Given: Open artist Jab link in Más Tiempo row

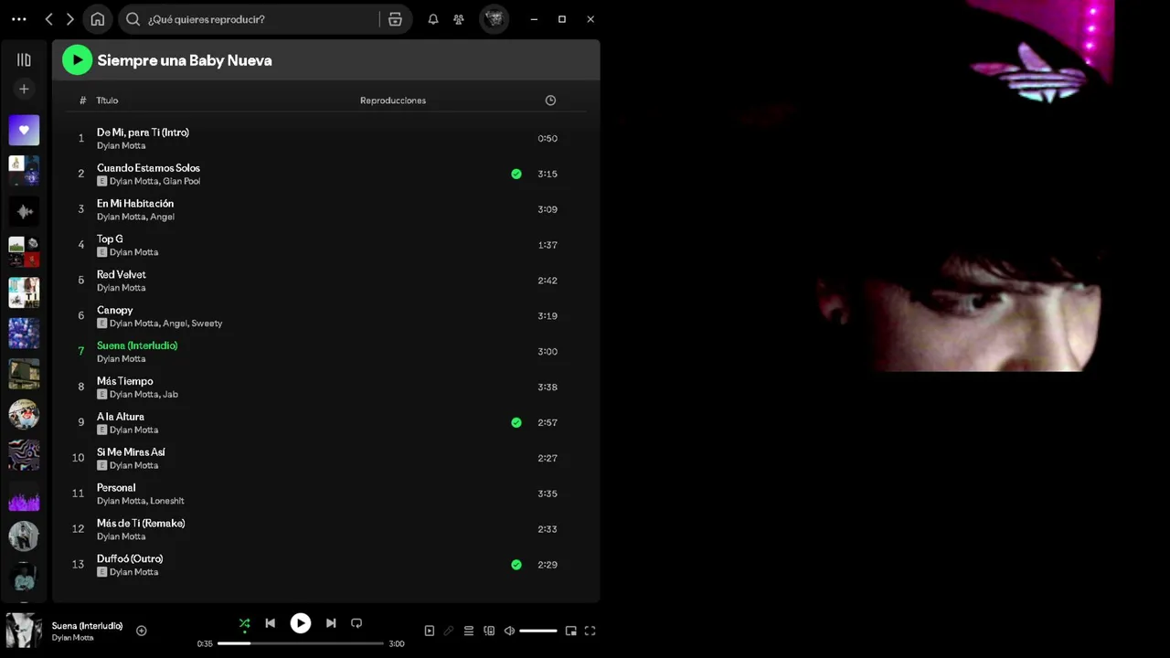Looking at the screenshot, I should click(x=171, y=395).
